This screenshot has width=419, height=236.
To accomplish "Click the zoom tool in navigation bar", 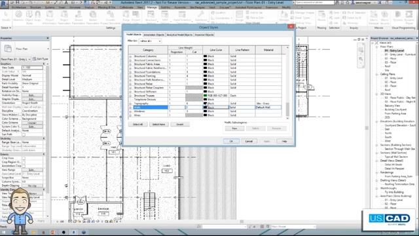I will click(361, 59).
